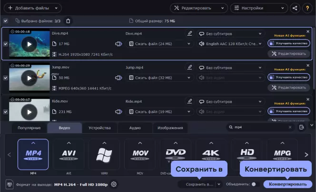The image size is (316, 192).
Task: Click the format search field
Action: click(x=260, y=127)
